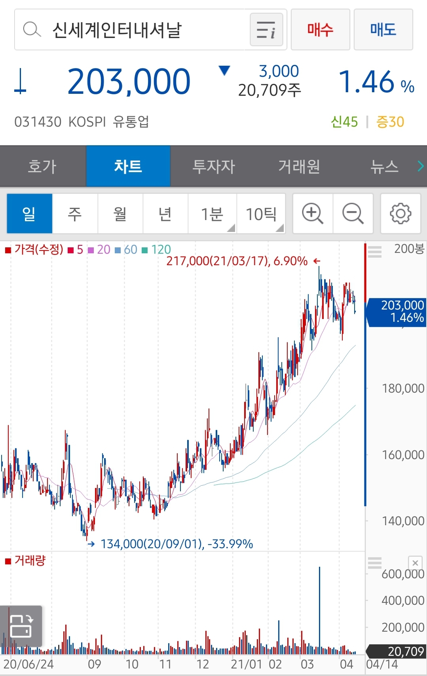Tap the 증30 margin label
Image resolution: width=427 pixels, height=676 pixels.
coord(390,122)
